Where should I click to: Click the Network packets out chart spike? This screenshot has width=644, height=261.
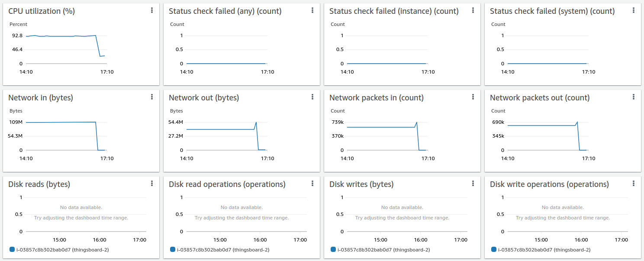(x=577, y=122)
